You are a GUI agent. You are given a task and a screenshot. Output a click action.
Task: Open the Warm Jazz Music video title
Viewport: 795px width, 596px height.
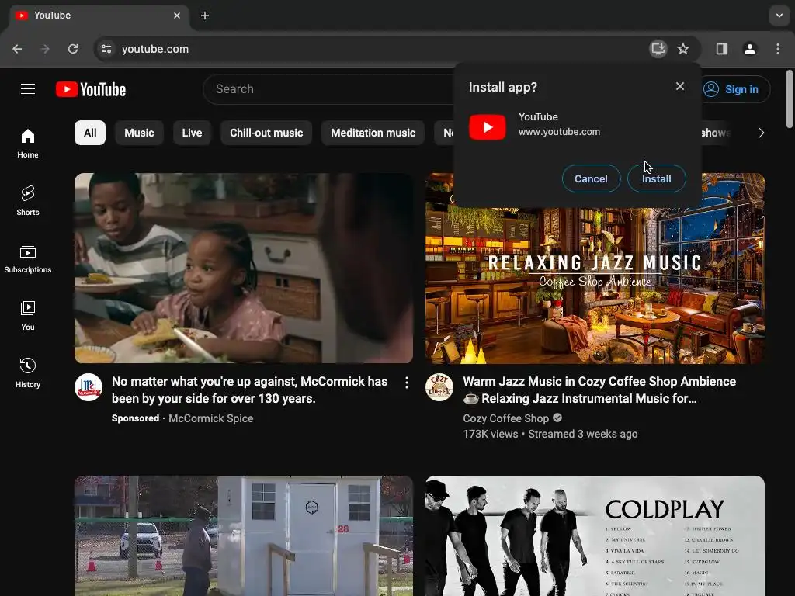pyautogui.click(x=599, y=390)
